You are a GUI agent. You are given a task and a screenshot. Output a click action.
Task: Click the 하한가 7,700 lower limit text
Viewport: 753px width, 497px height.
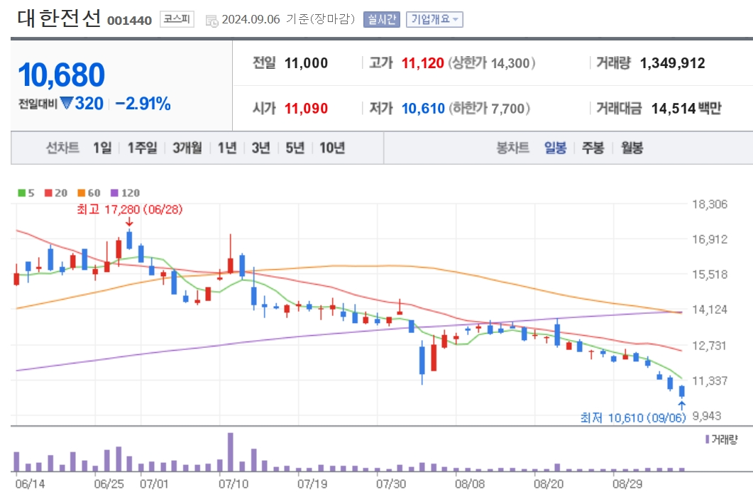(x=490, y=108)
